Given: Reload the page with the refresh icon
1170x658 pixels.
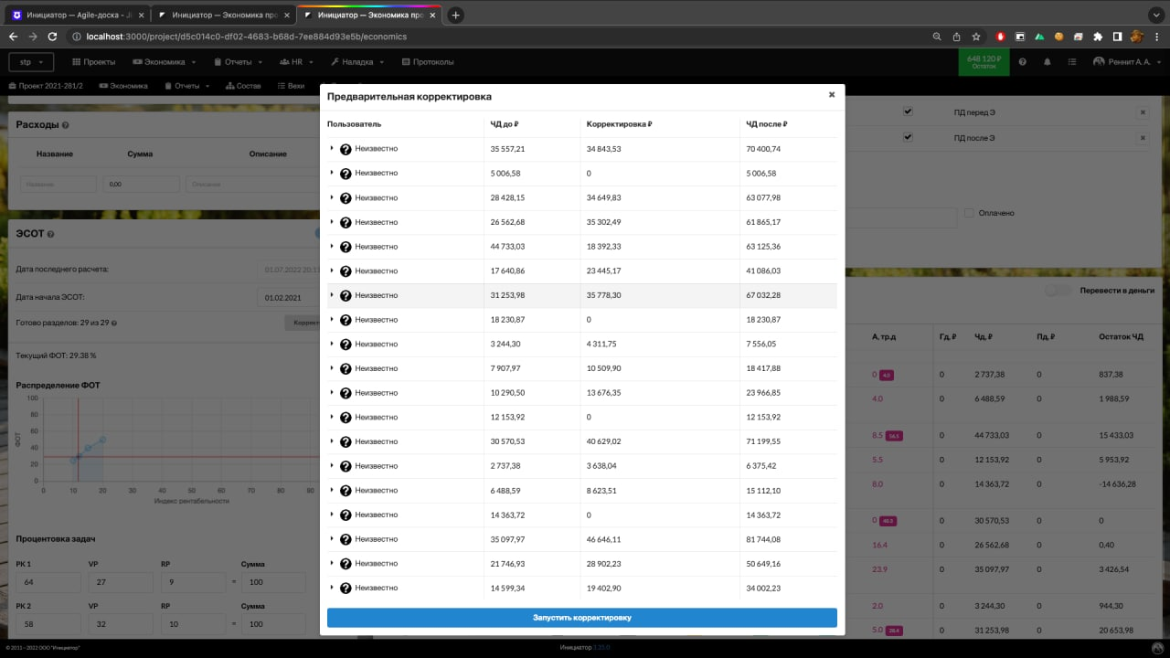Looking at the screenshot, I should point(52,37).
